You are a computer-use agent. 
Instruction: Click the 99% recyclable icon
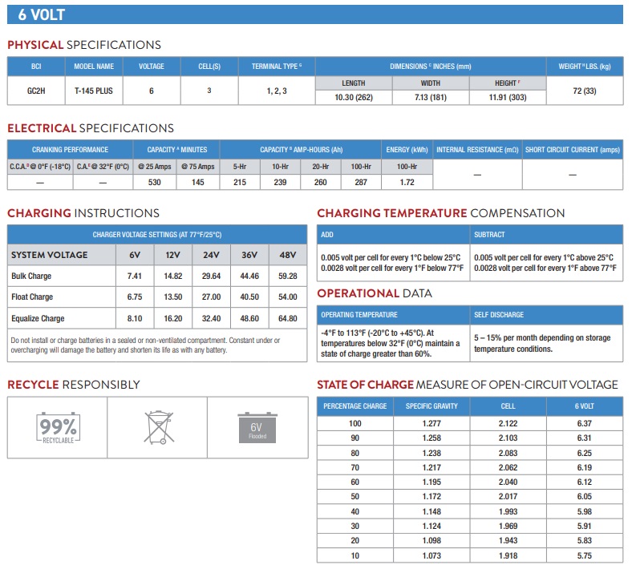pos(58,430)
